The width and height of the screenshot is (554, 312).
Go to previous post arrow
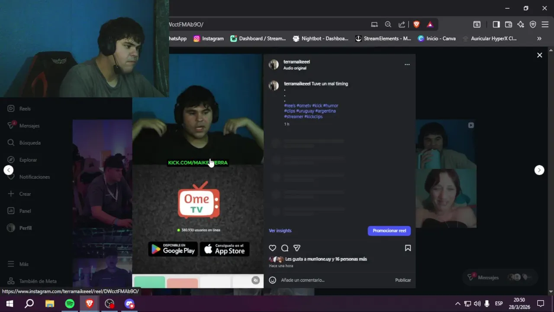pyautogui.click(x=9, y=170)
